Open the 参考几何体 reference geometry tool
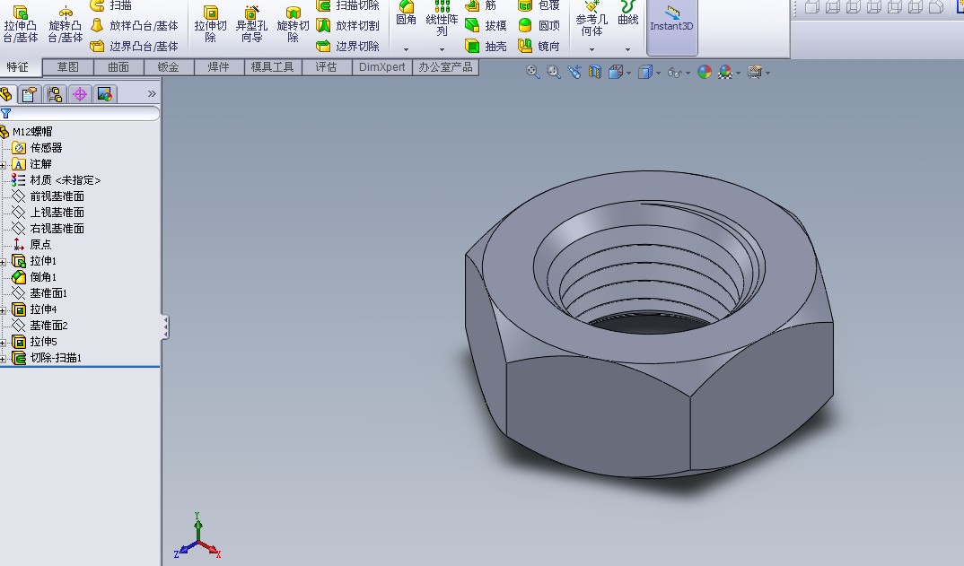Viewport: 964px width, 566px height. pyautogui.click(x=592, y=19)
